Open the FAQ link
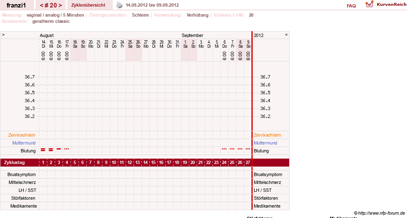407x218 pixels. [351, 6]
